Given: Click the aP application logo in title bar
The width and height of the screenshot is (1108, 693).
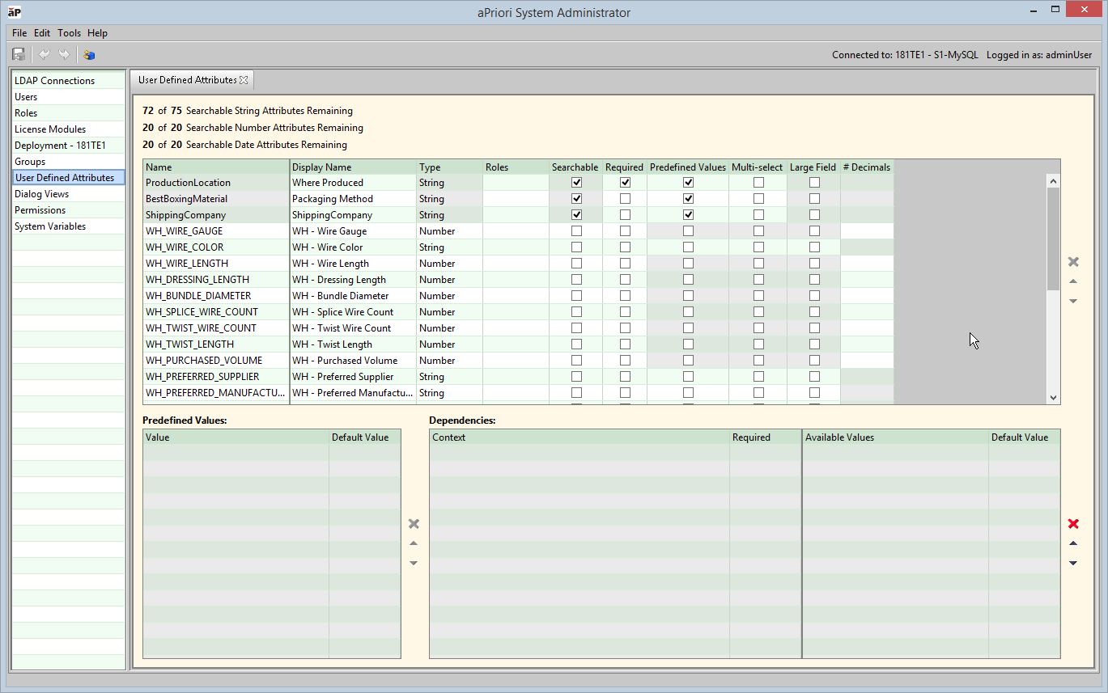Looking at the screenshot, I should (15, 12).
